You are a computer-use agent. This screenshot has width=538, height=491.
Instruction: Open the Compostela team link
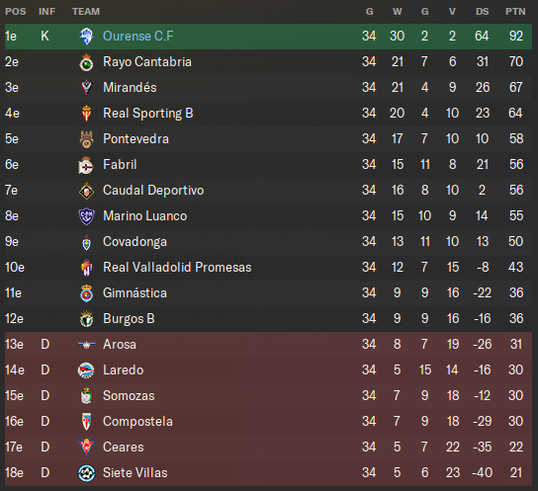(137, 422)
